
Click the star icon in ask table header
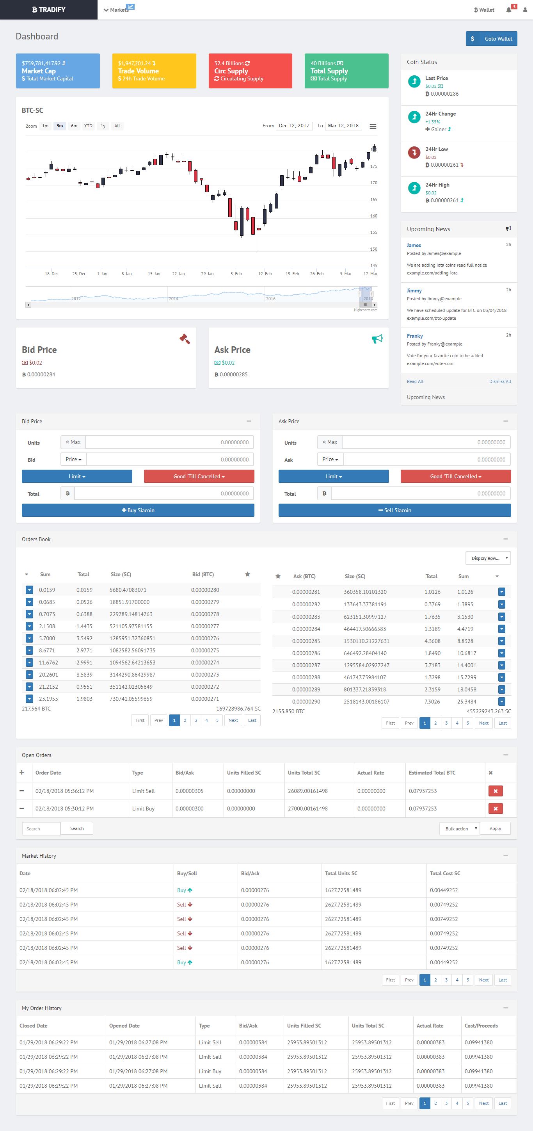click(x=278, y=577)
